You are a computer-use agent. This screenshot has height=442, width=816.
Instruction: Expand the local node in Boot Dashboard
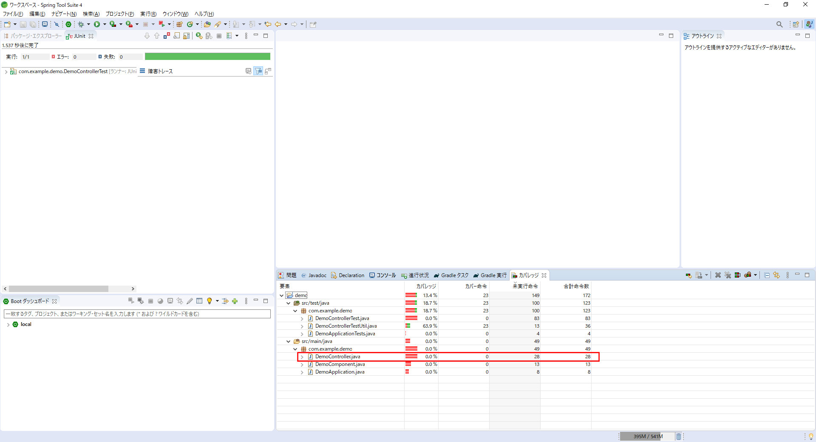coord(8,325)
